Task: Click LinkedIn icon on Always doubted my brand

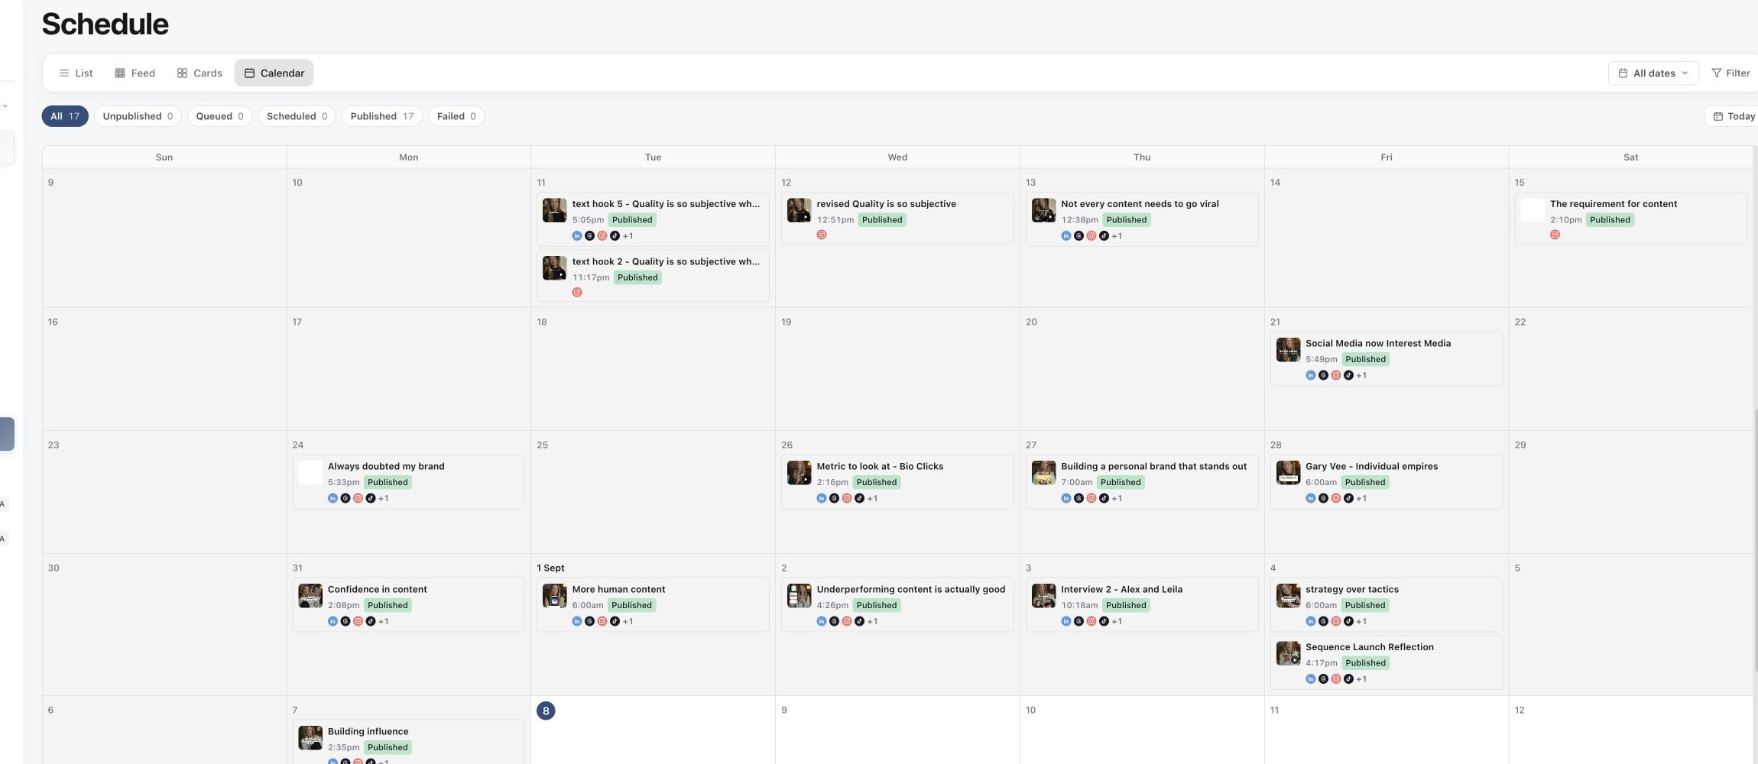Action: 332,498
